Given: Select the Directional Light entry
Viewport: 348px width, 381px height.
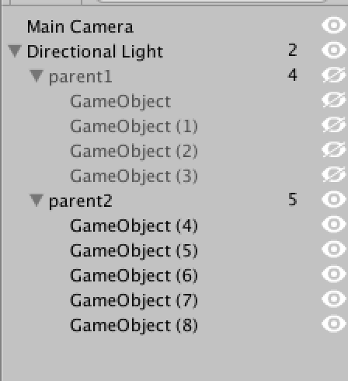Looking at the screenshot, I should (95, 51).
